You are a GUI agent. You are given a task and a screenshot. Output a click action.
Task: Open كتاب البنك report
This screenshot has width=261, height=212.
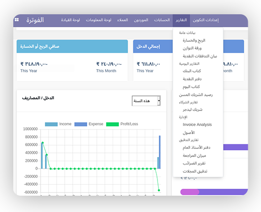[192, 71]
